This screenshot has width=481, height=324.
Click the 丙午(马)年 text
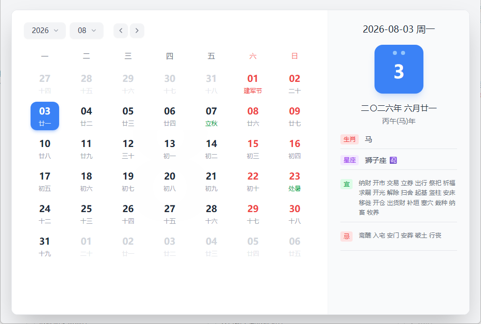399,121
